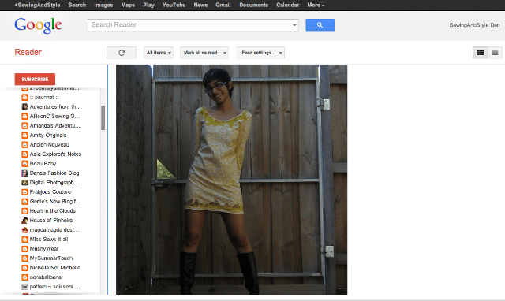Open the Google logo home link
The height and width of the screenshot is (301, 505).
pyautogui.click(x=38, y=25)
